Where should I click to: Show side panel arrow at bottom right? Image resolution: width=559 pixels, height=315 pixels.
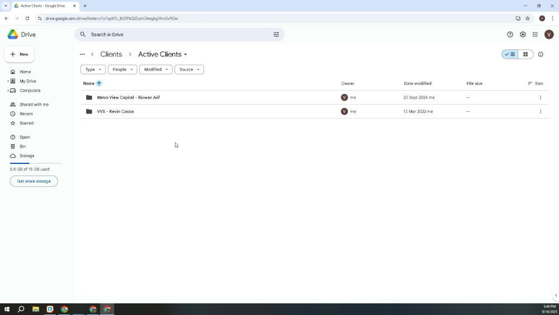tap(556, 295)
